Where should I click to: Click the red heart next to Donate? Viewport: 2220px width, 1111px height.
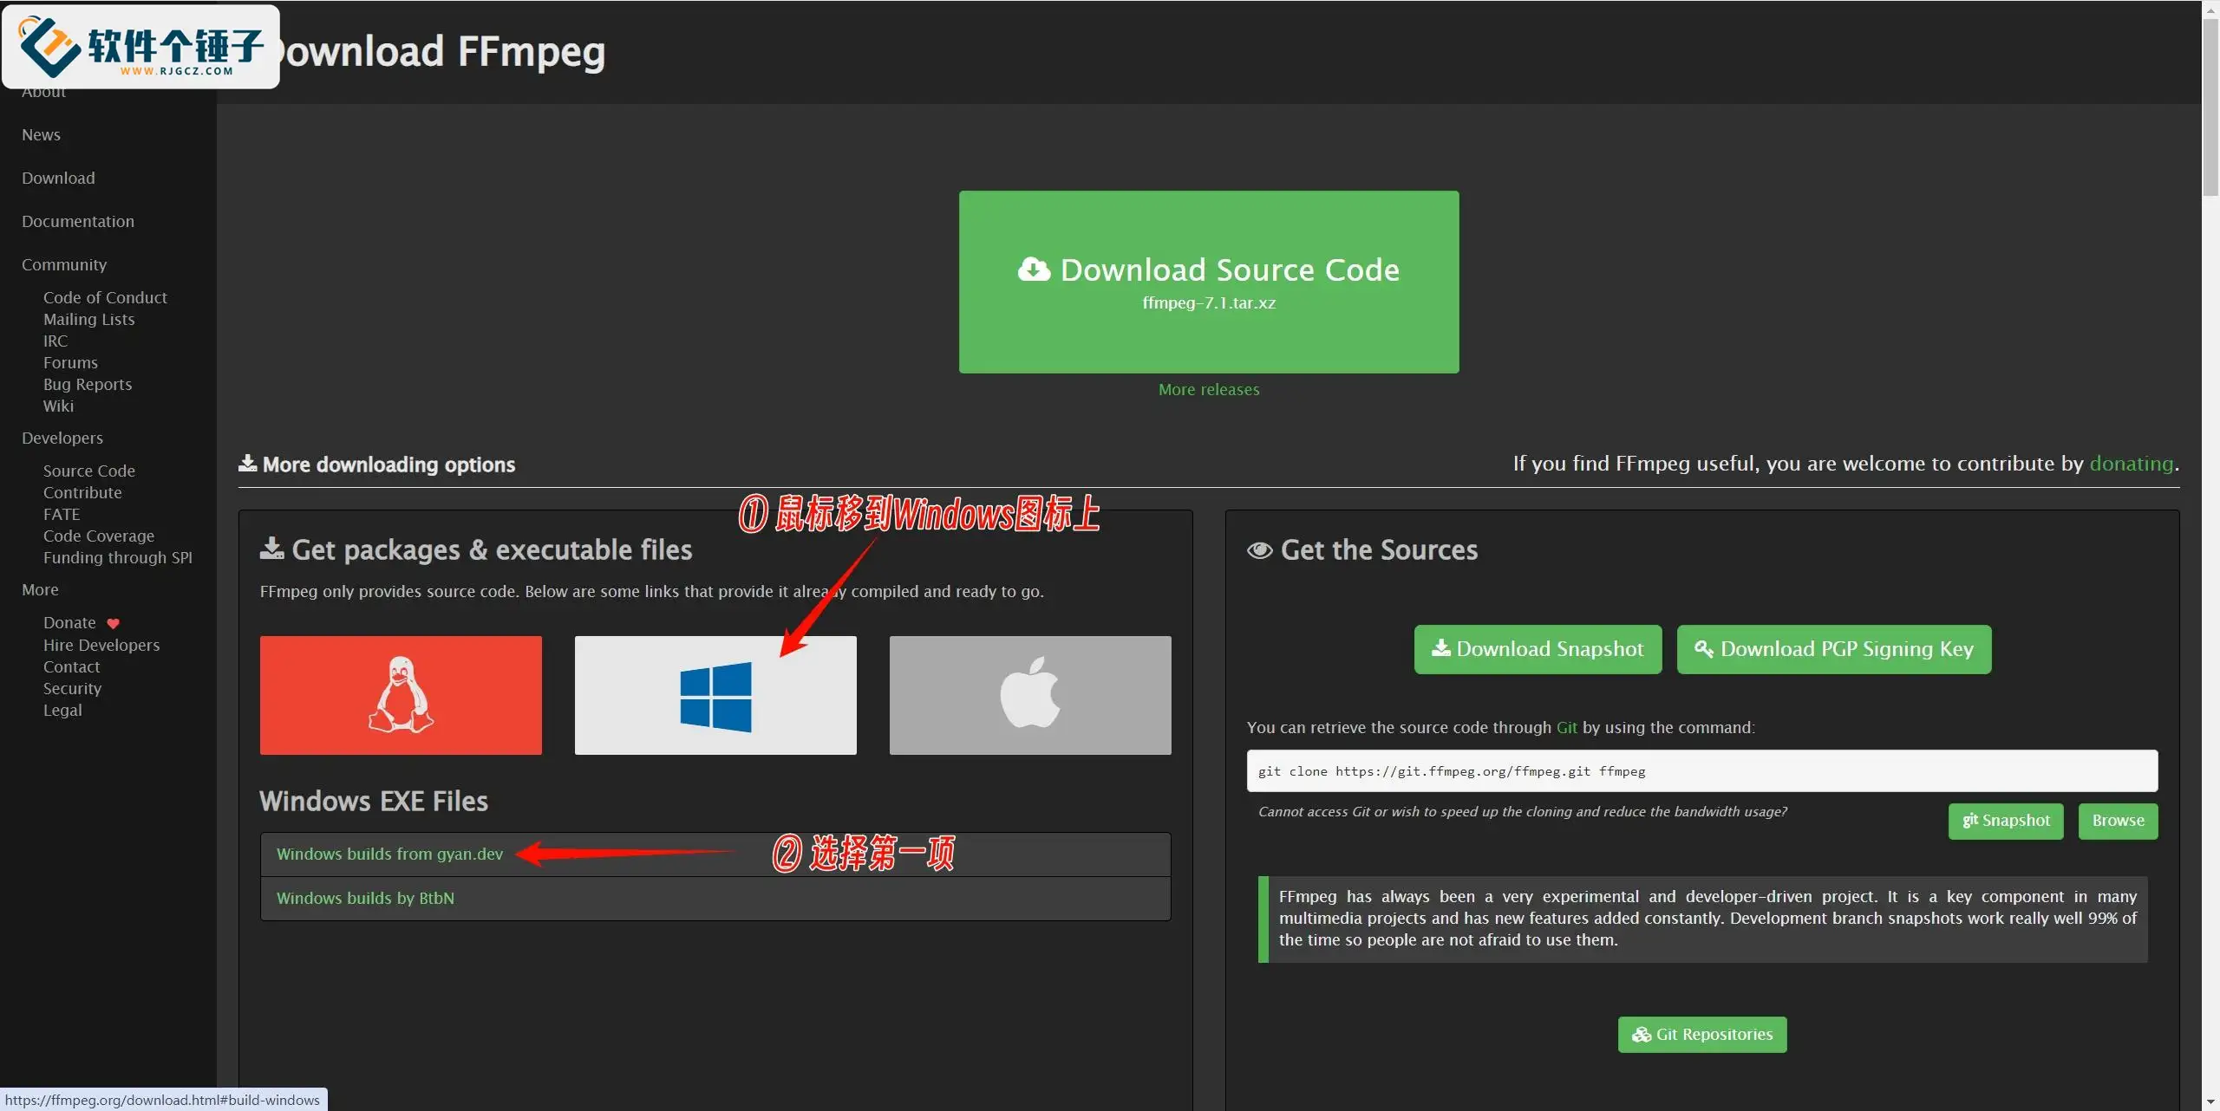click(113, 624)
